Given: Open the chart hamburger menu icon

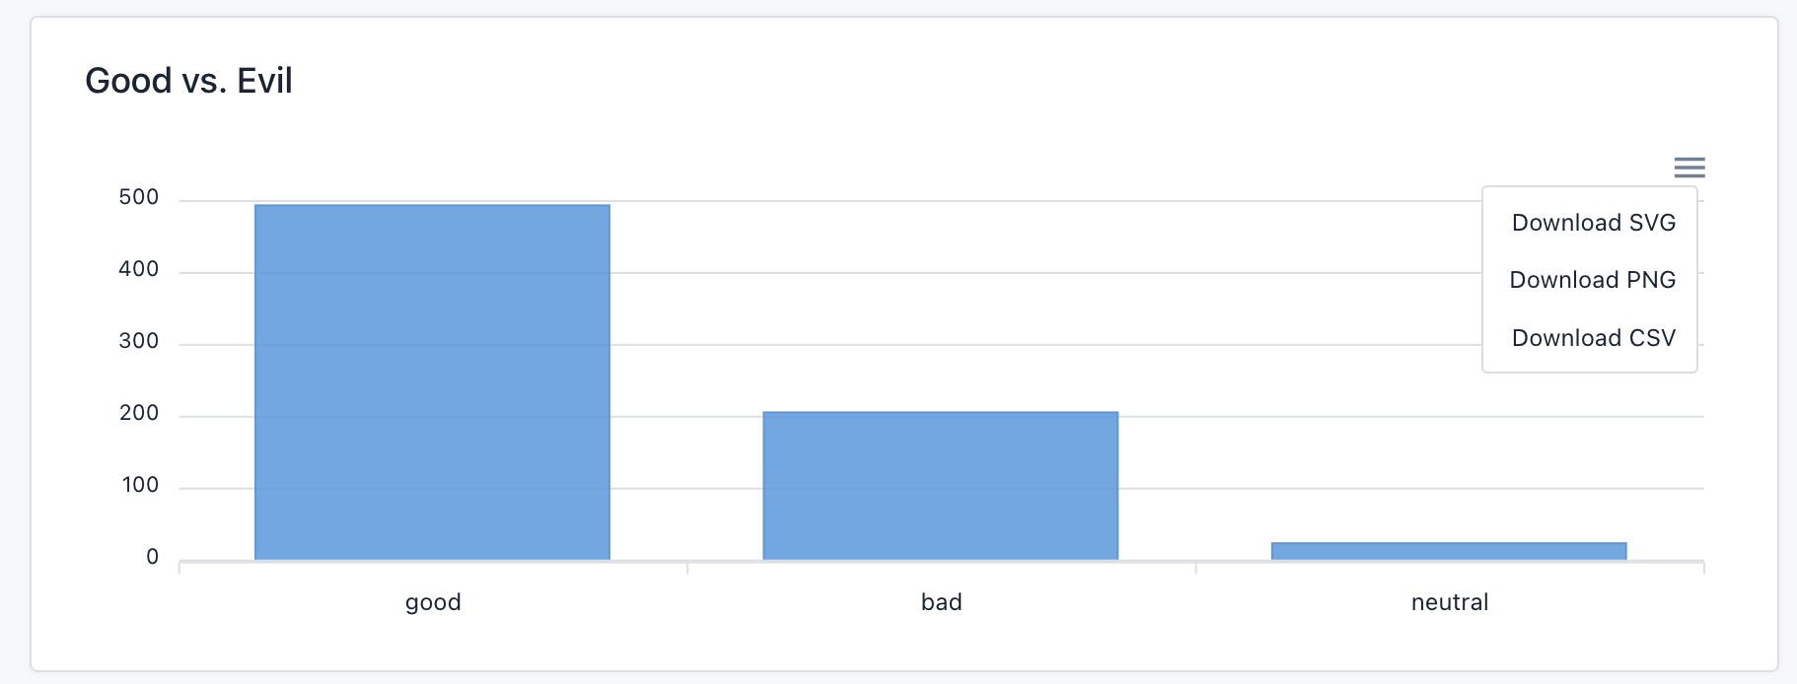Looking at the screenshot, I should 1689,168.
